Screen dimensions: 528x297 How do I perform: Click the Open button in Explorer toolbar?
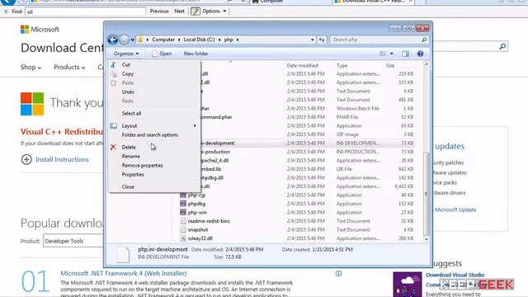click(x=162, y=54)
